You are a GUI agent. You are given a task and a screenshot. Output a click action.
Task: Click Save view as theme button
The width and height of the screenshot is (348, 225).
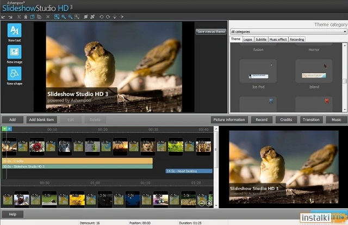211,31
